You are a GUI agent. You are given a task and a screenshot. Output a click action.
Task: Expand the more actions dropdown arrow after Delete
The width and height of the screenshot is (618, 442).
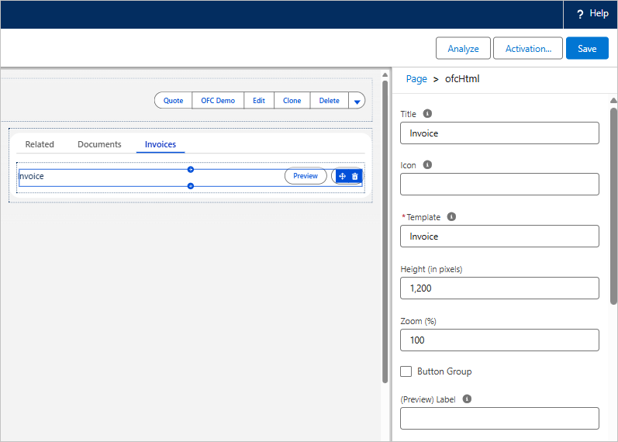coord(357,101)
